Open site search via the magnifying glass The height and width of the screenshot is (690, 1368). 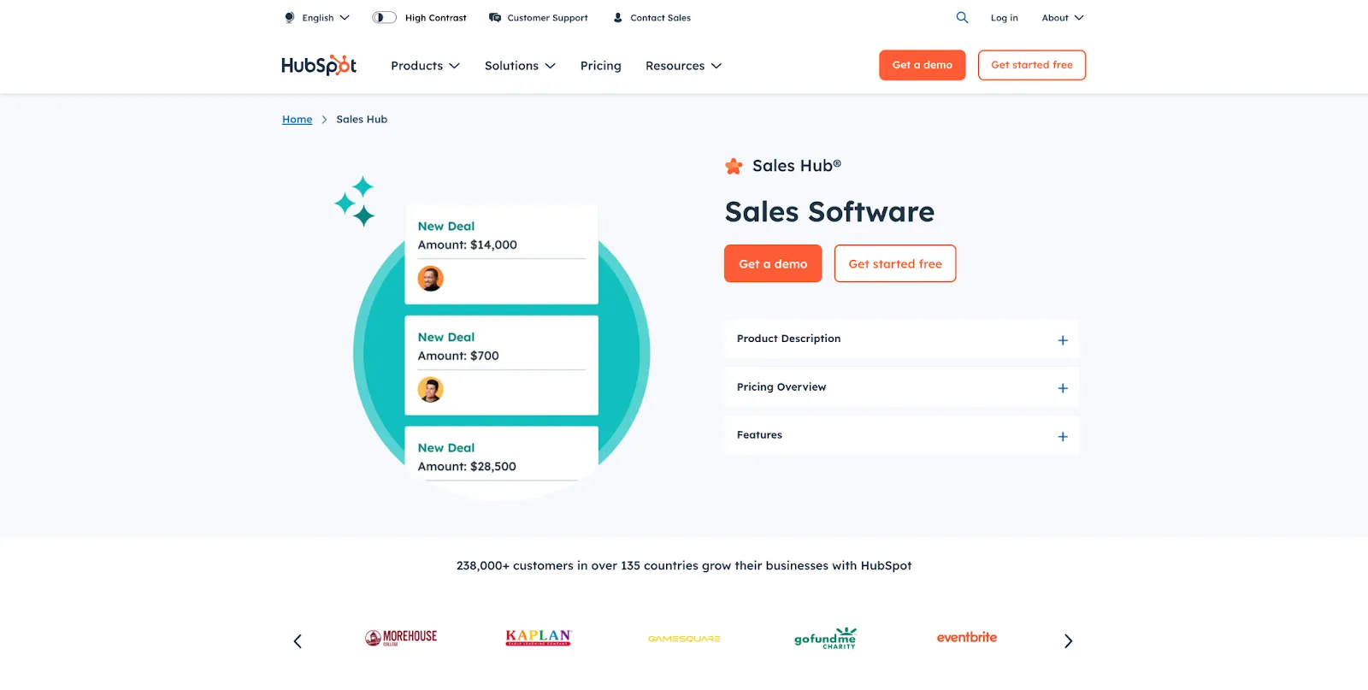(961, 17)
